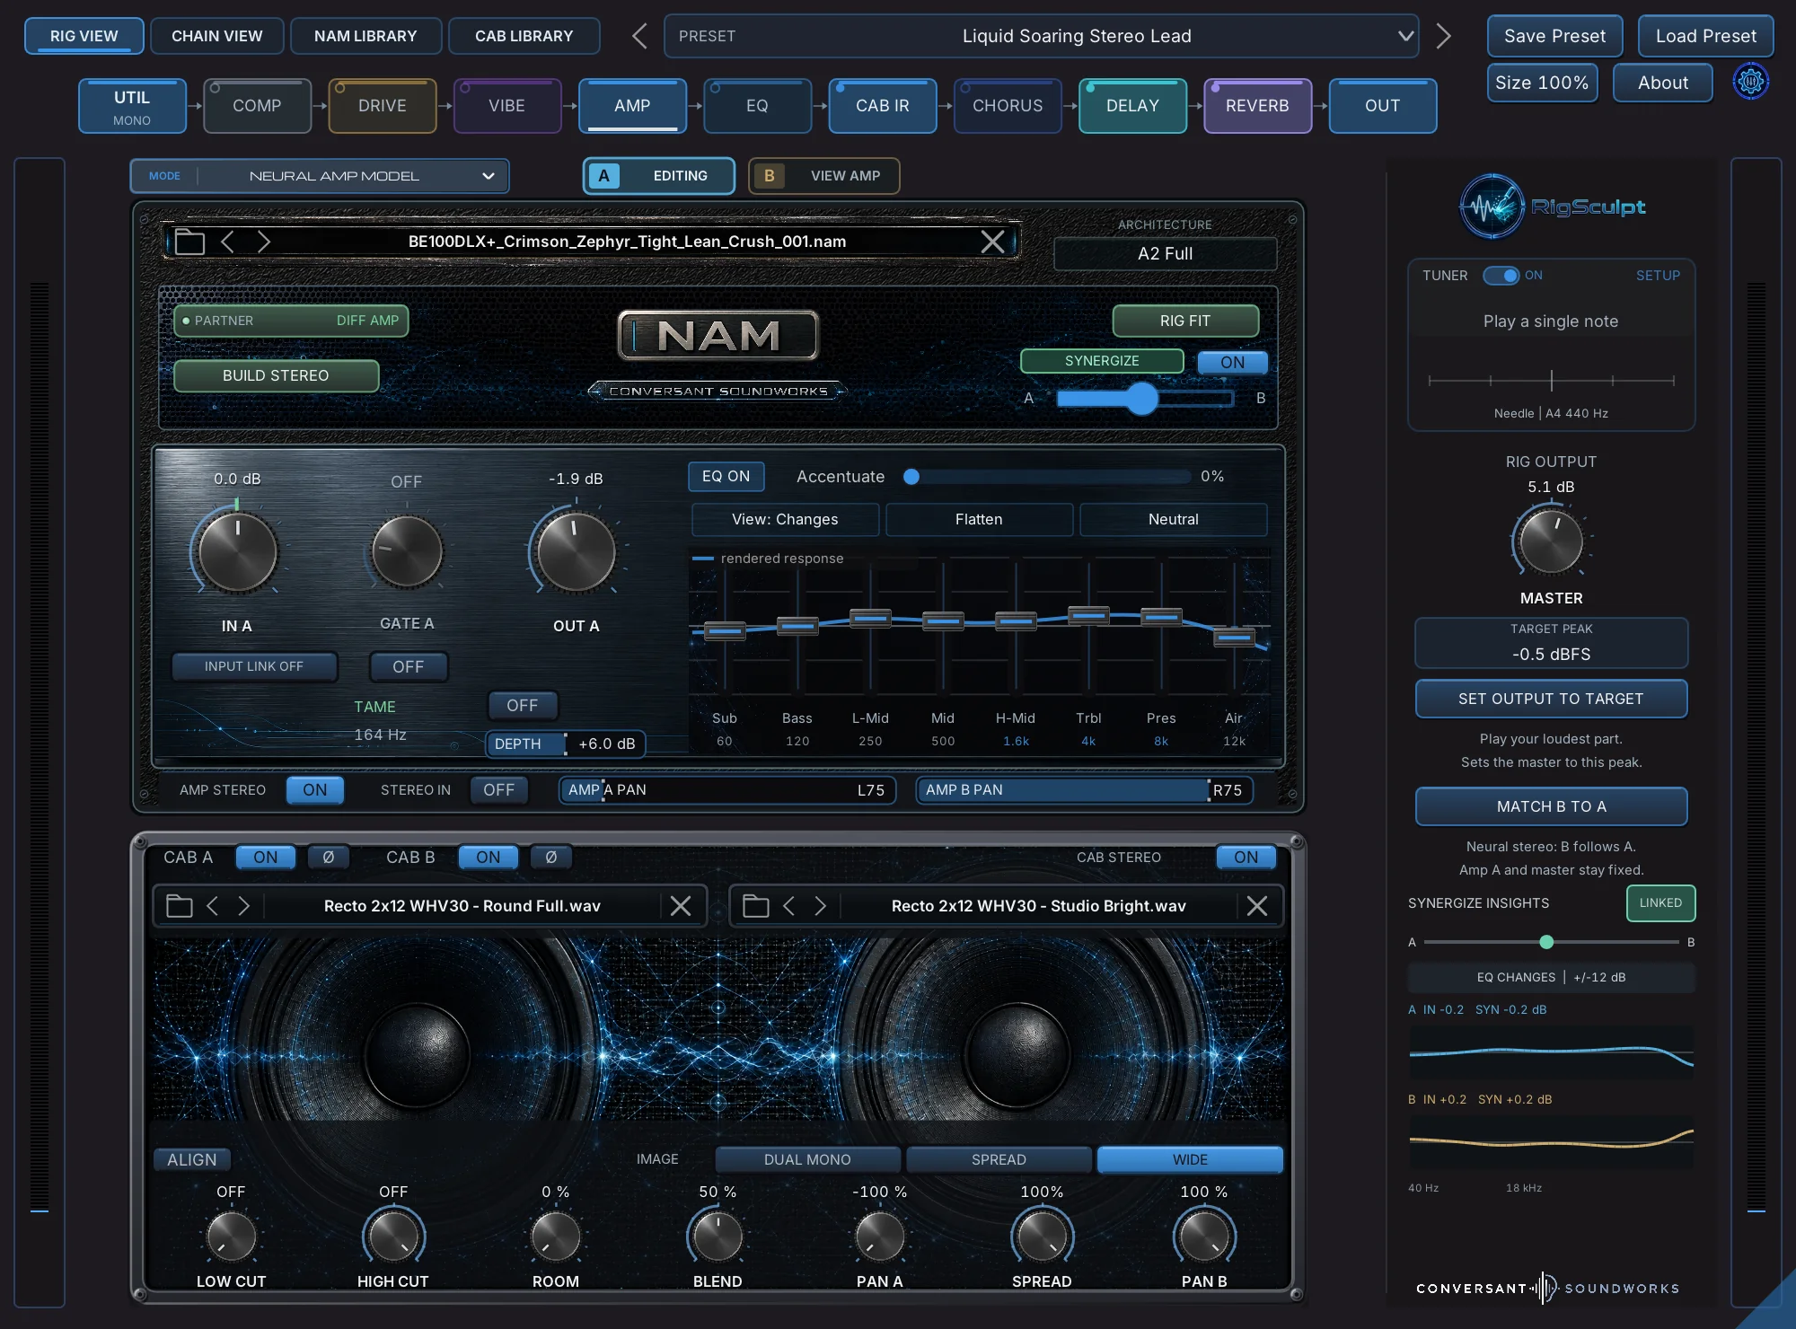Toggle the tuner on/off switch
Image resolution: width=1796 pixels, height=1329 pixels.
[1501, 276]
